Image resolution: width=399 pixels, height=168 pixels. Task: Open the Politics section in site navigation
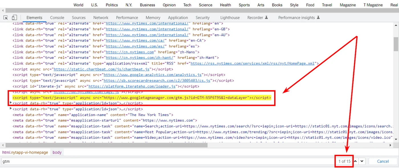[112, 5]
